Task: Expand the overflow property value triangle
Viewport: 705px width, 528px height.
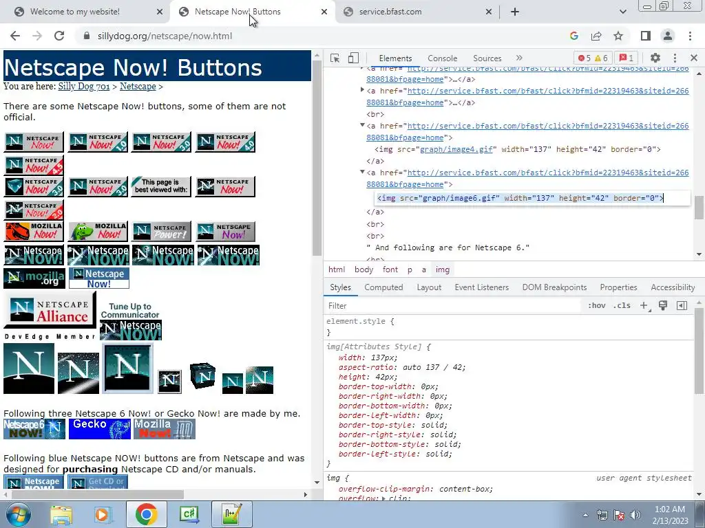Action: tap(383, 498)
